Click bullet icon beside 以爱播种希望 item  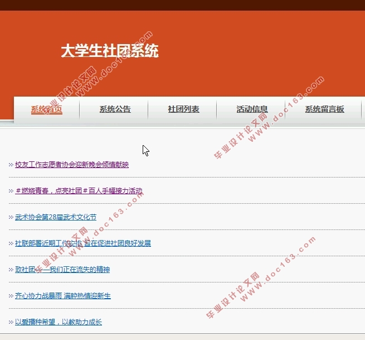[11, 322]
